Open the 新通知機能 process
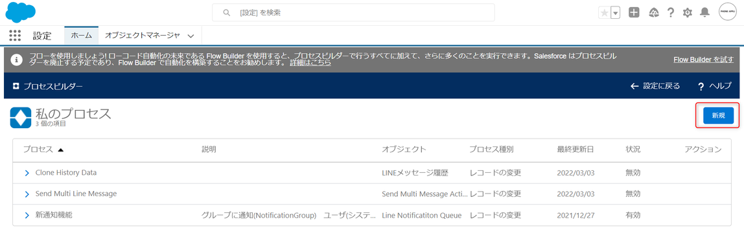The width and height of the screenshot is (744, 237). click(54, 215)
